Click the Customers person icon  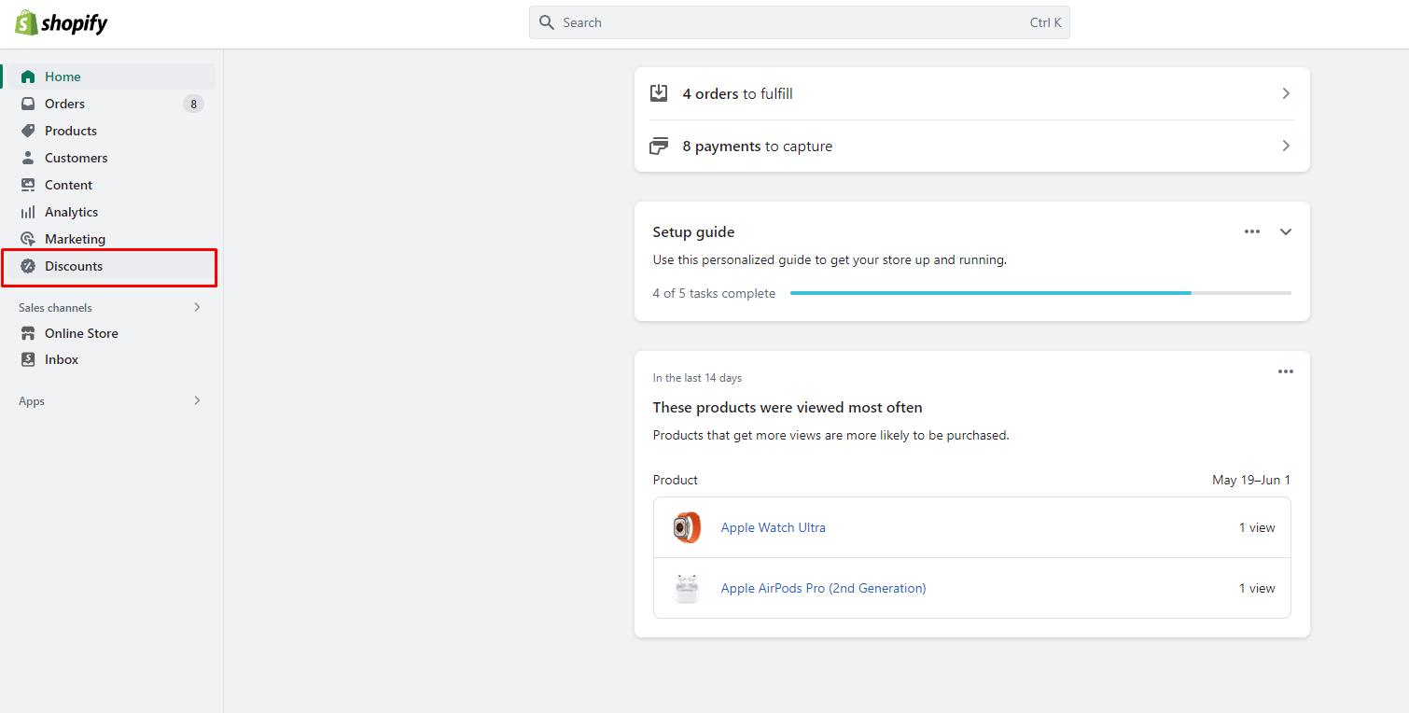(x=28, y=158)
